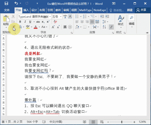
Task: Click the Cut scissors icon
Action: (13, 16)
